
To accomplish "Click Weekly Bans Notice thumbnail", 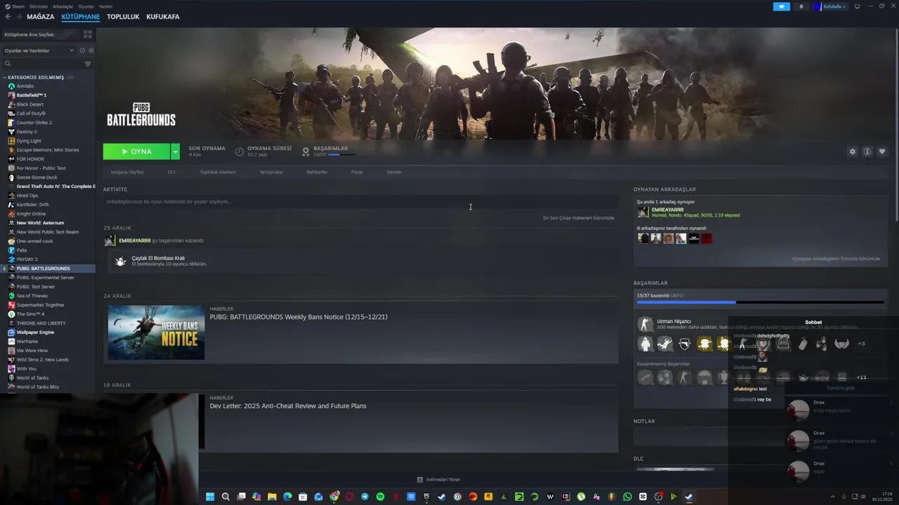I will (156, 332).
